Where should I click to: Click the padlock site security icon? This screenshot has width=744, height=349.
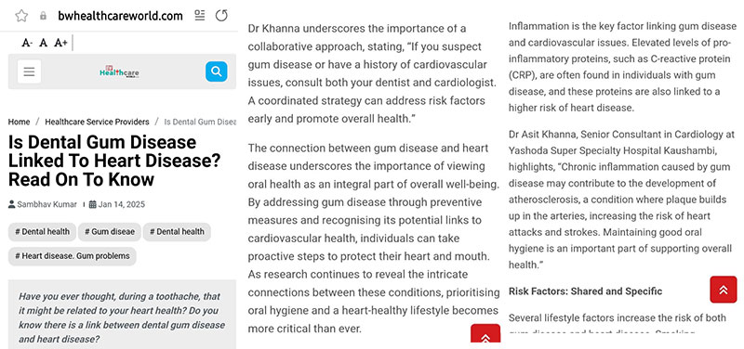pos(43,16)
